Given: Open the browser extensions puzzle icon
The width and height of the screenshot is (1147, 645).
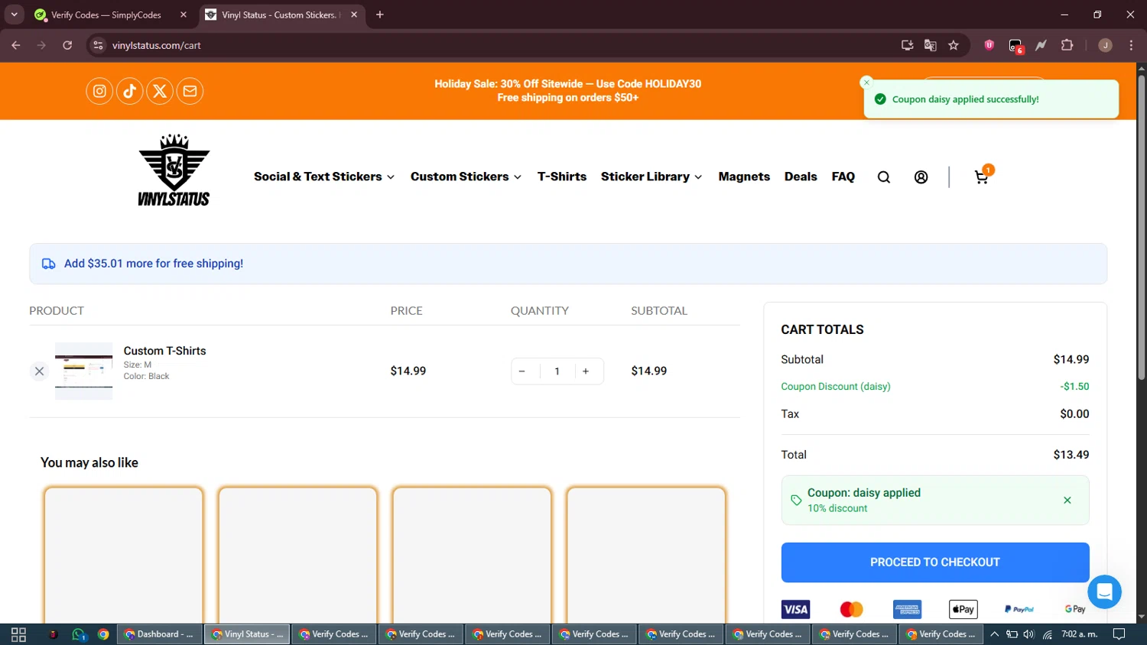Looking at the screenshot, I should tap(1067, 45).
